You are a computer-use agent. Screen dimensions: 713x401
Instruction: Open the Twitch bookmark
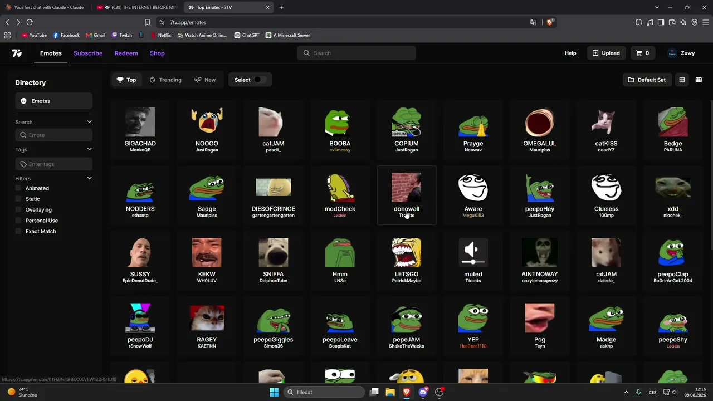click(122, 35)
